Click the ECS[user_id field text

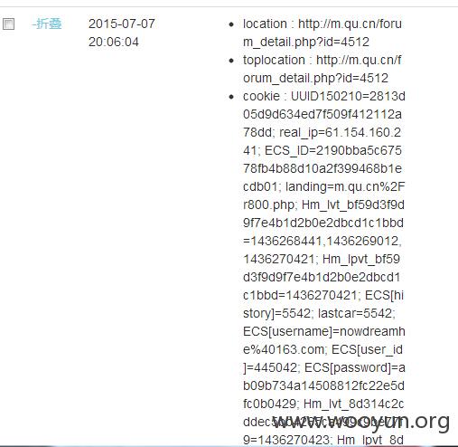coord(367,349)
